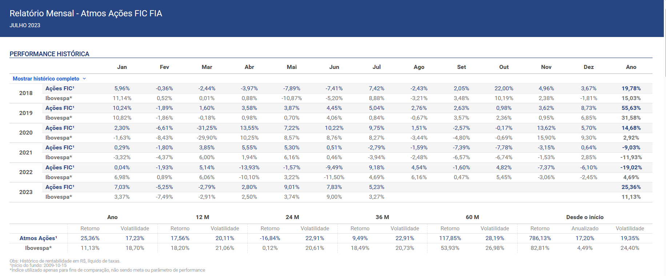Select the 786,13% since-inception return cell
The width and height of the screenshot is (666, 276).
click(540, 238)
